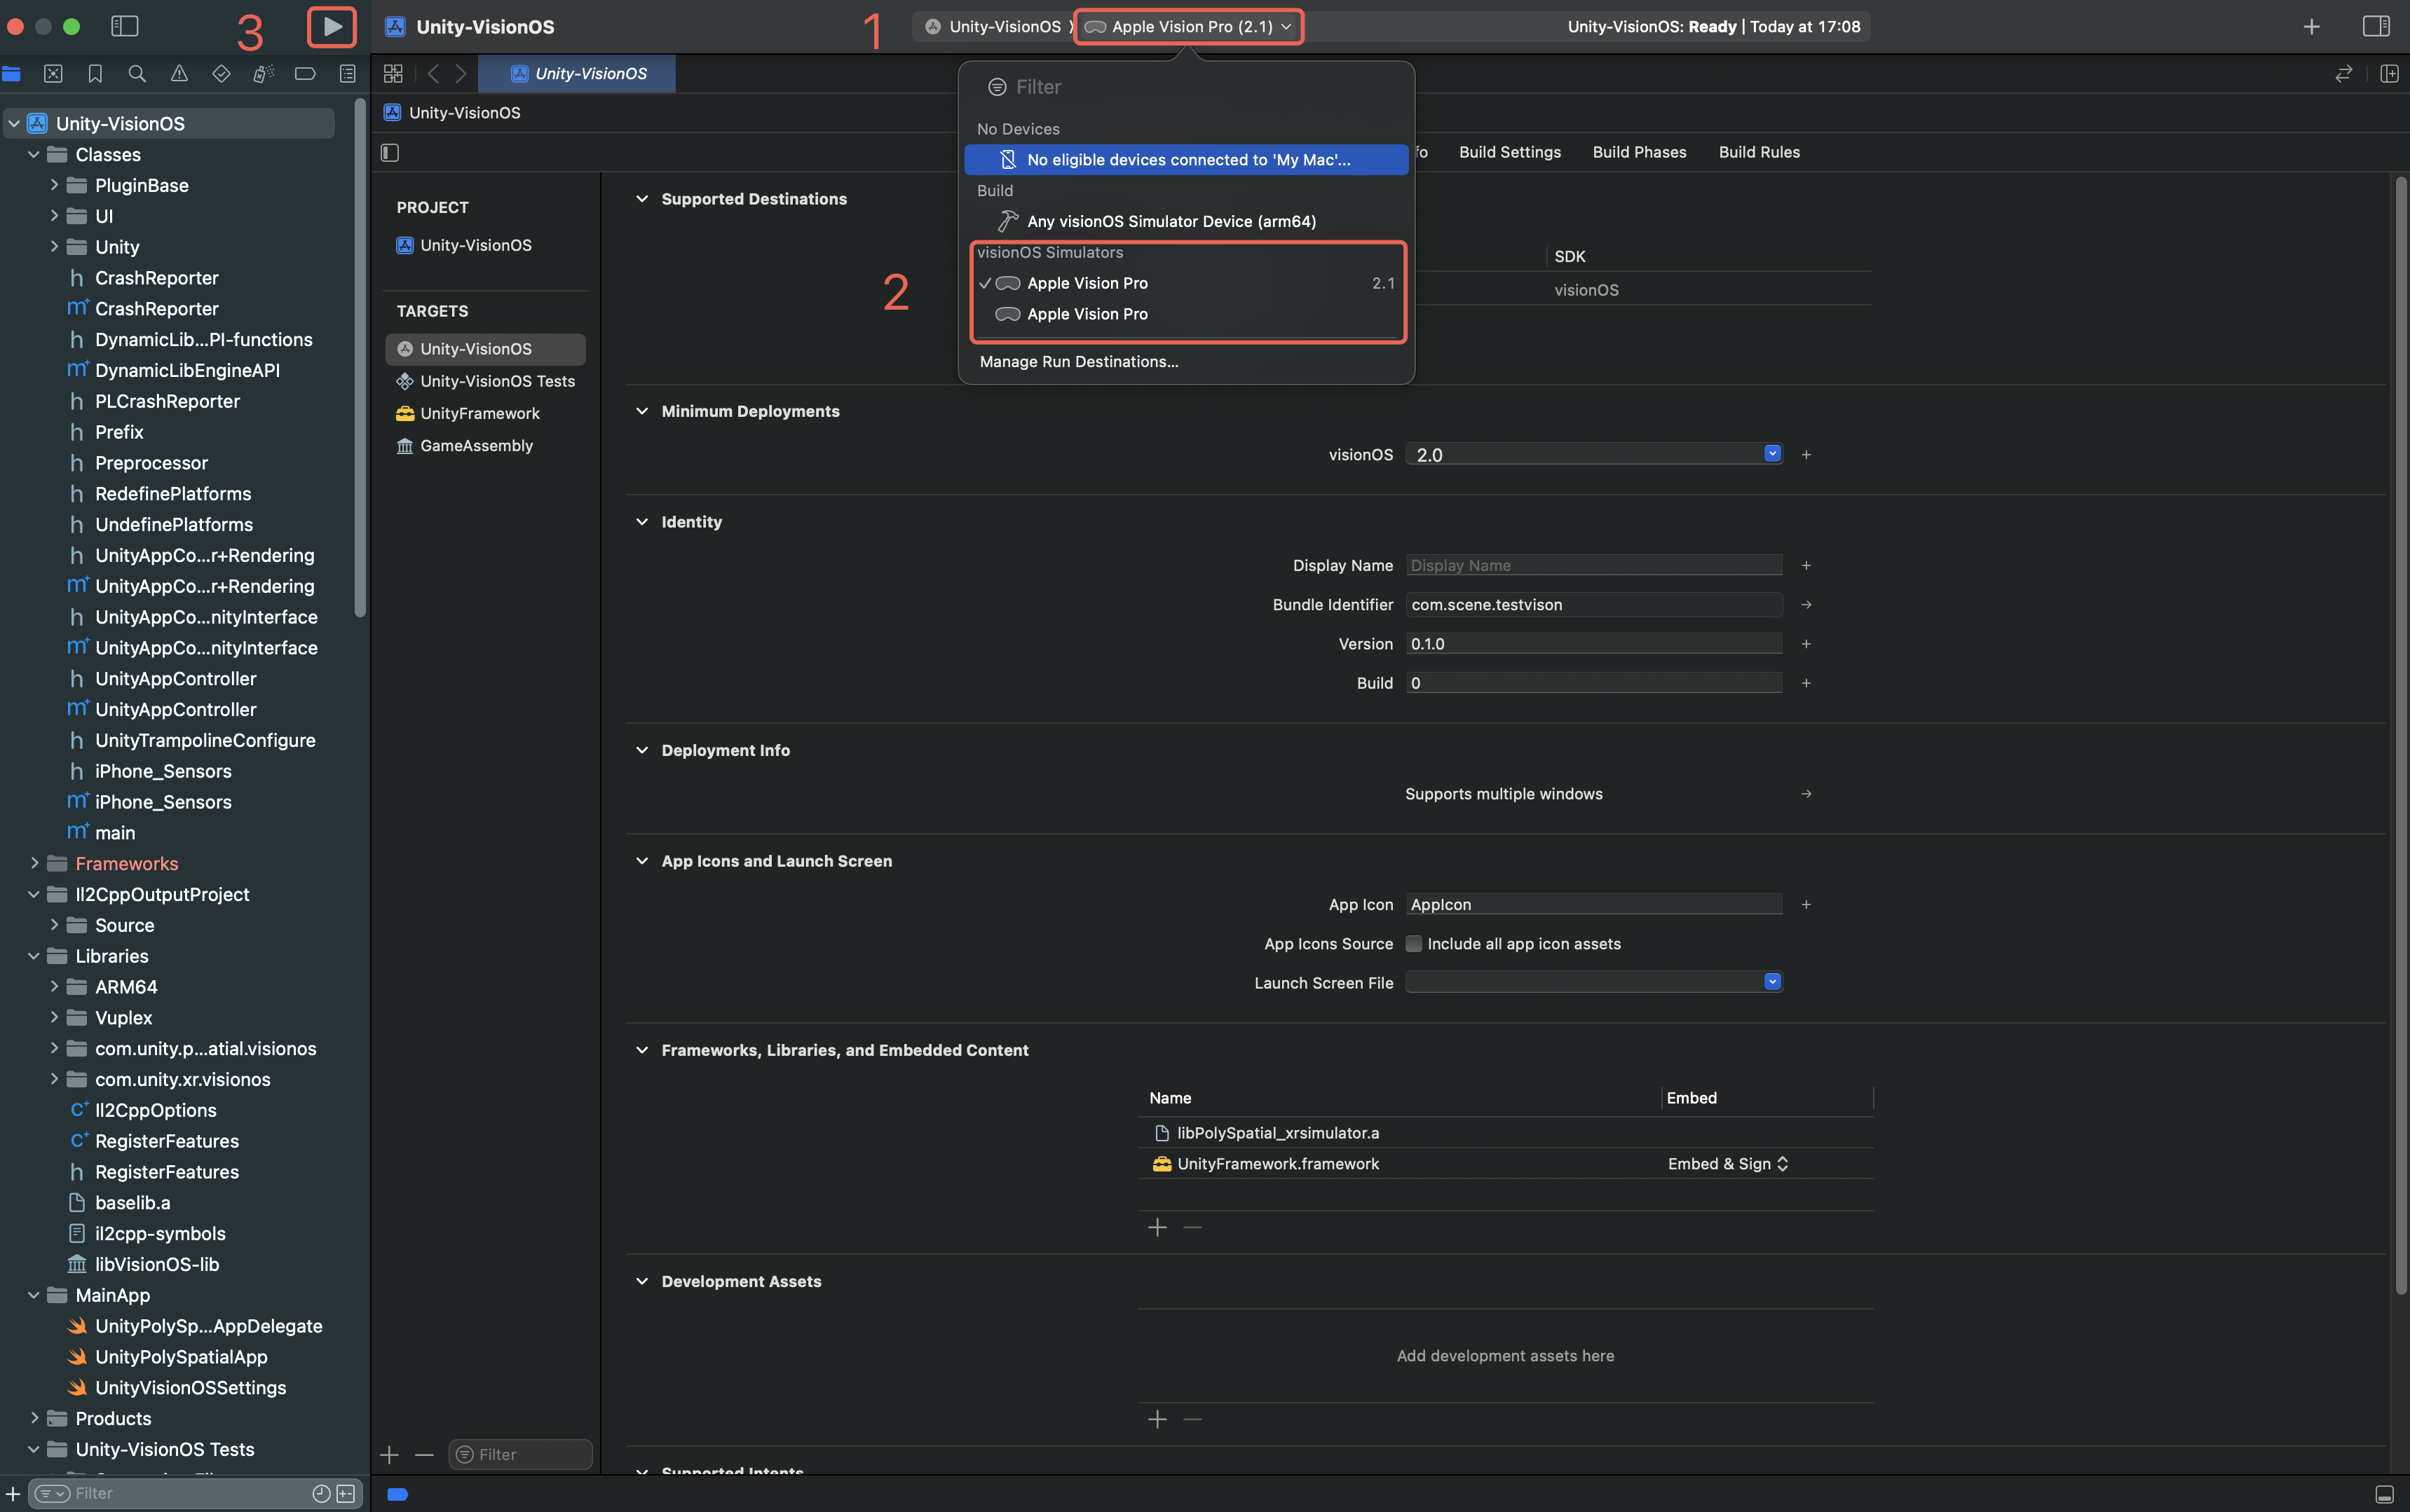This screenshot has width=2410, height=1512.
Task: Collapse the Il2CppOutputProject group
Action: 34,893
